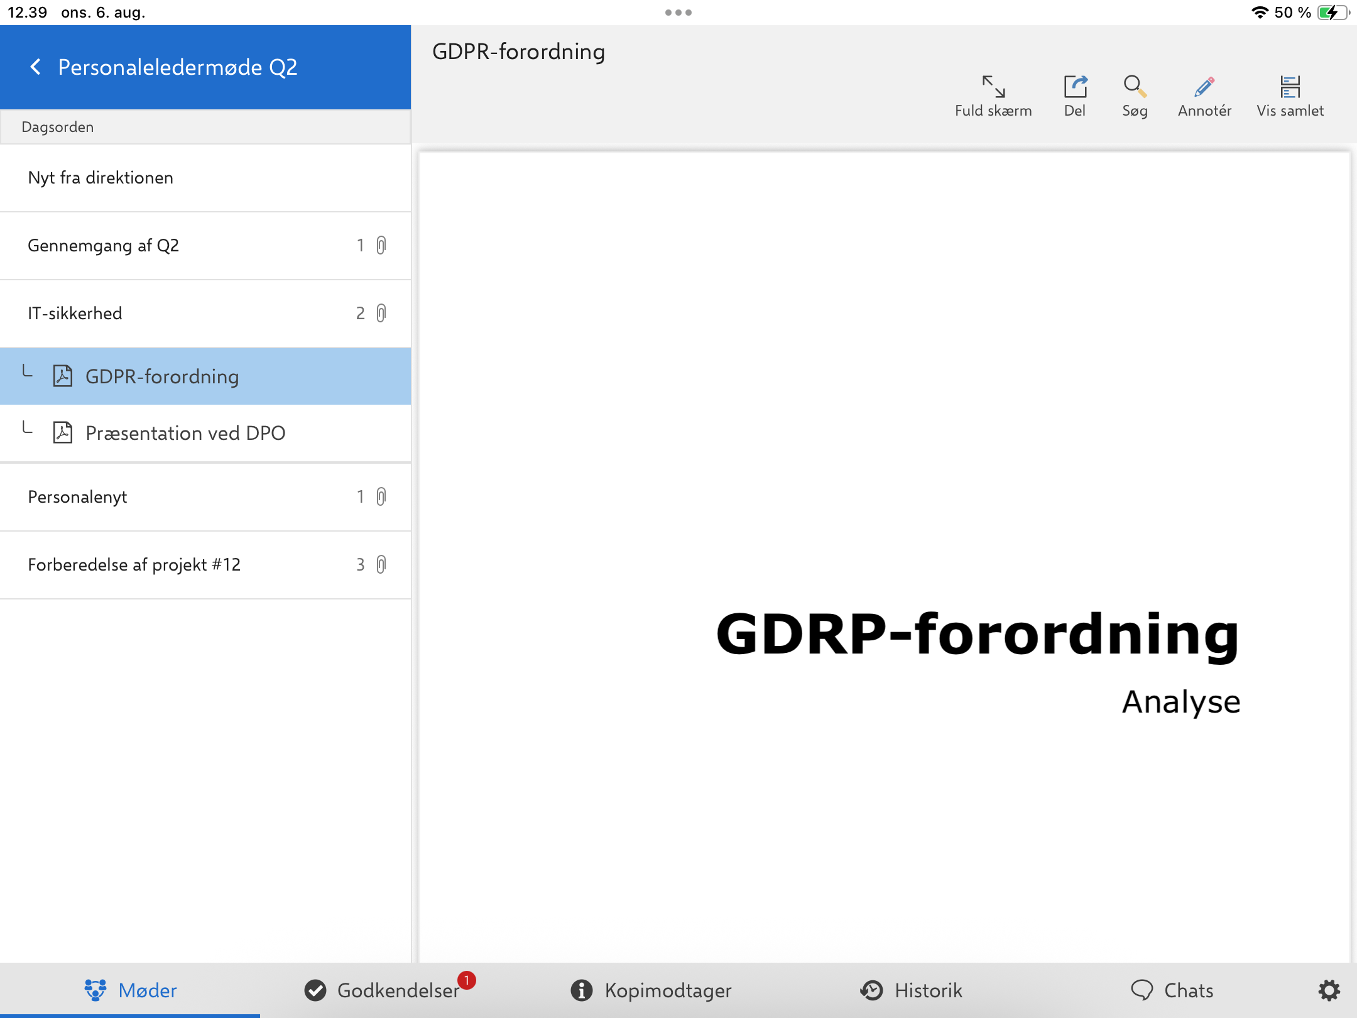The width and height of the screenshot is (1357, 1018).
Task: Open the Historik tab
Action: point(911,990)
